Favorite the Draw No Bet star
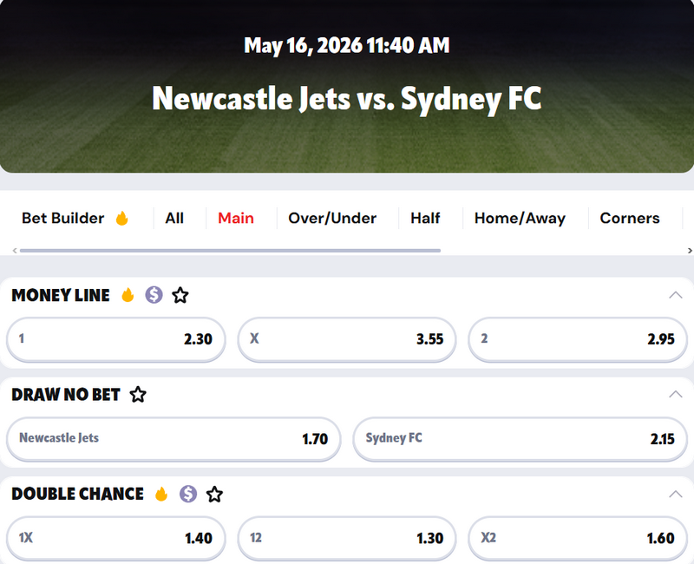Viewport: 694px width, 564px height. pyautogui.click(x=138, y=395)
